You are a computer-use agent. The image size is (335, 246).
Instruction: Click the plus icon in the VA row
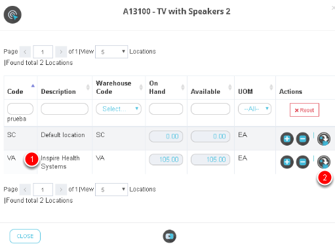click(x=286, y=162)
